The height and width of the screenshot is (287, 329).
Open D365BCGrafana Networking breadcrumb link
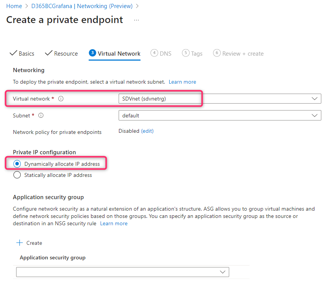82,6
